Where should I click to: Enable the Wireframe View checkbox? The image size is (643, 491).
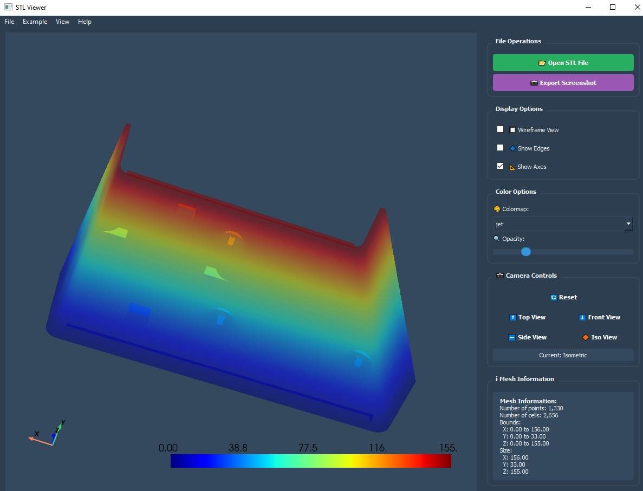tap(500, 129)
